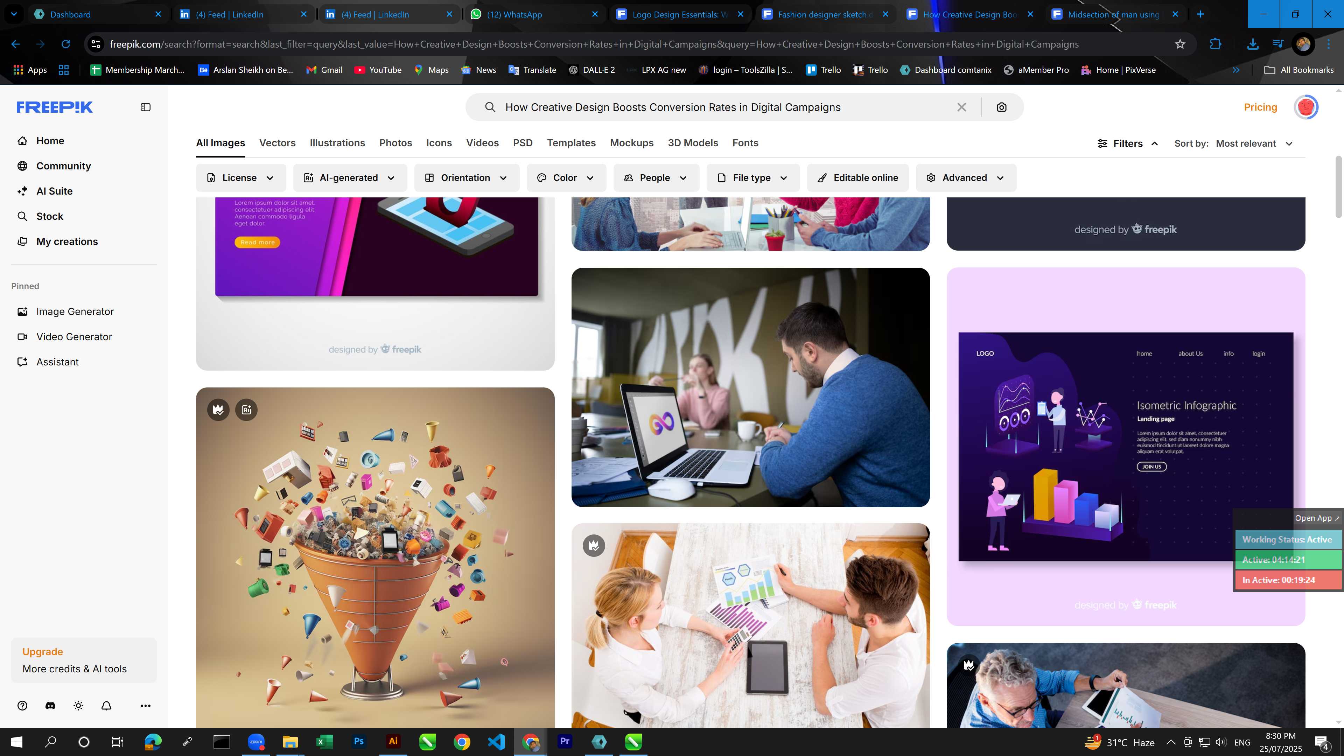Collapse the sidebar panel toggle icon
This screenshot has height=756, width=1344.
146,107
